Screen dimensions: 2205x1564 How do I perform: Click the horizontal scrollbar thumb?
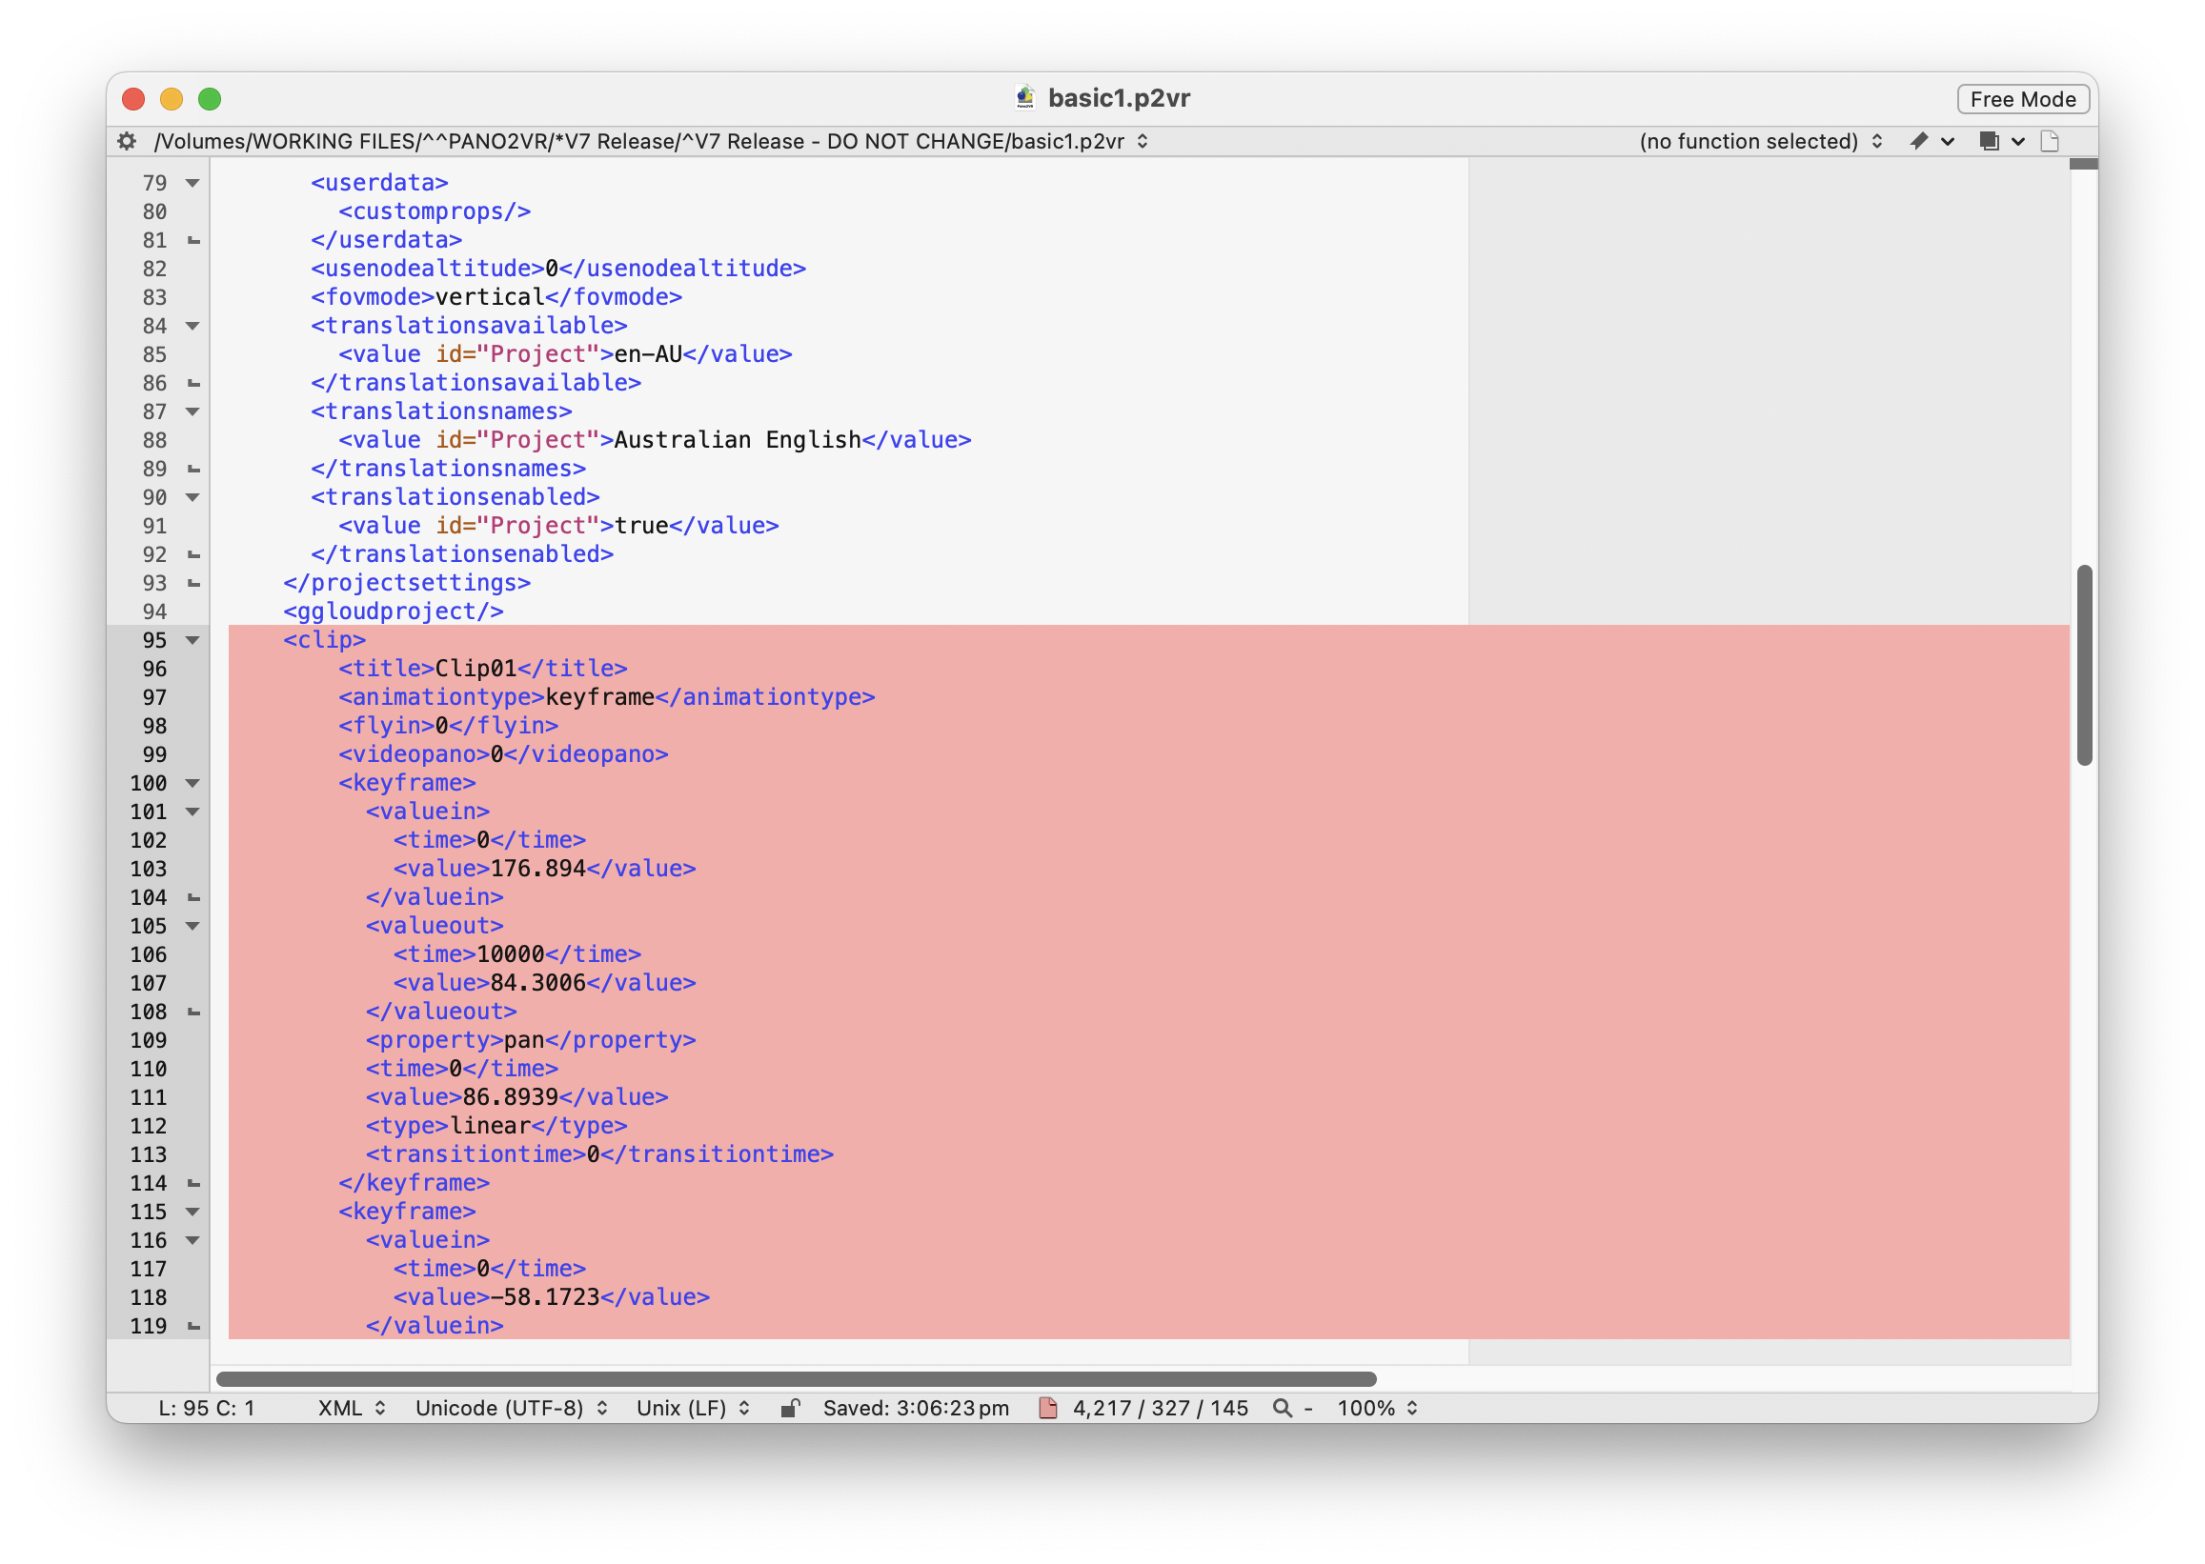click(x=797, y=1379)
